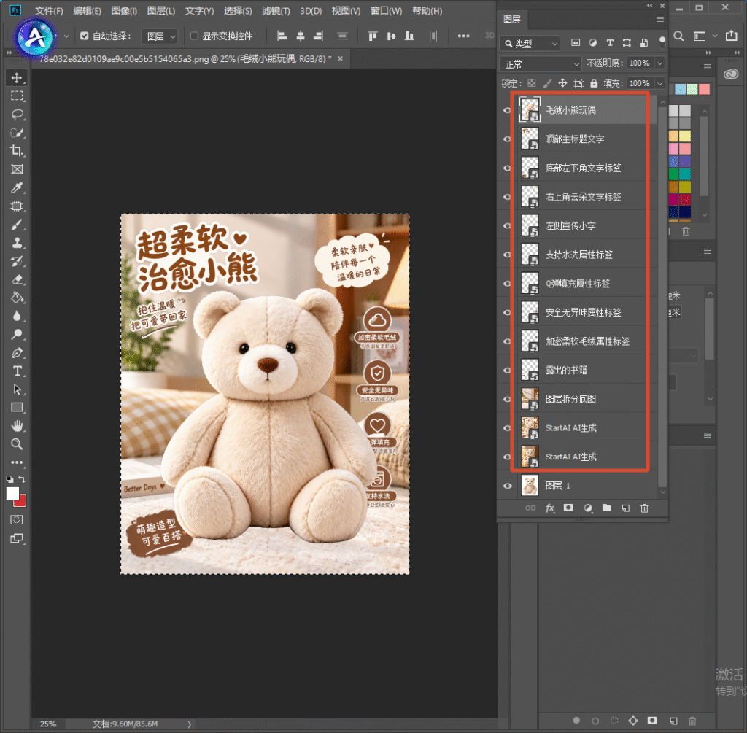
Task: Hide the 支持水洗属性标签 layer
Action: coord(507,255)
